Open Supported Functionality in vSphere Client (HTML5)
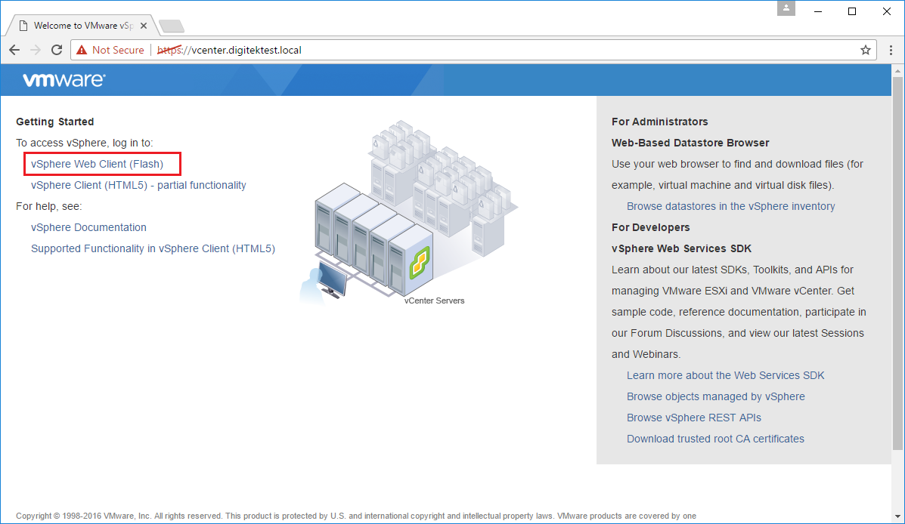The height and width of the screenshot is (524, 905). click(x=153, y=248)
